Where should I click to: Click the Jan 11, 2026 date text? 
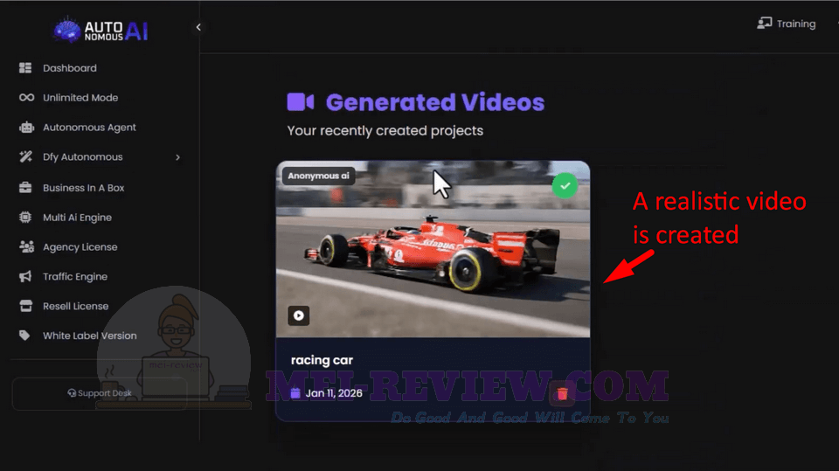pyautogui.click(x=334, y=393)
